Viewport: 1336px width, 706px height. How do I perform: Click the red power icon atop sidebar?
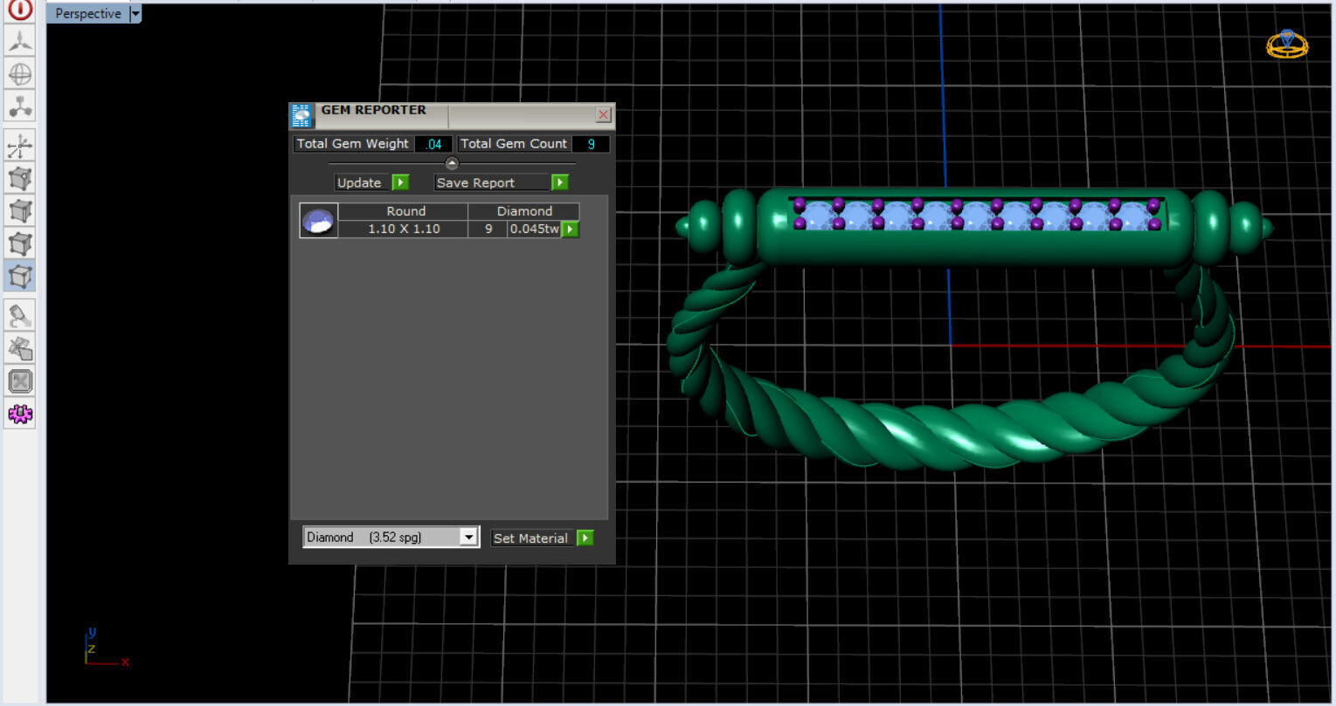pos(20,10)
